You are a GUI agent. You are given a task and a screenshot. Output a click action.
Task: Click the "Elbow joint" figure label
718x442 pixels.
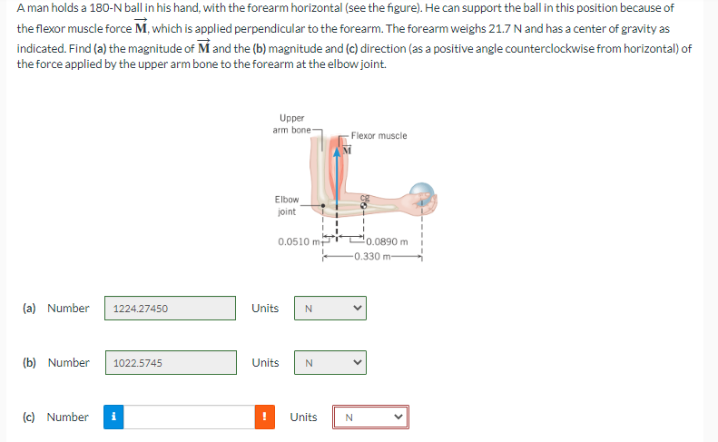click(287, 205)
